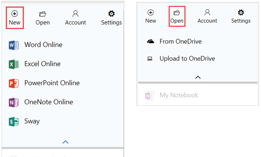Click the Word Online icon

click(x=14, y=45)
